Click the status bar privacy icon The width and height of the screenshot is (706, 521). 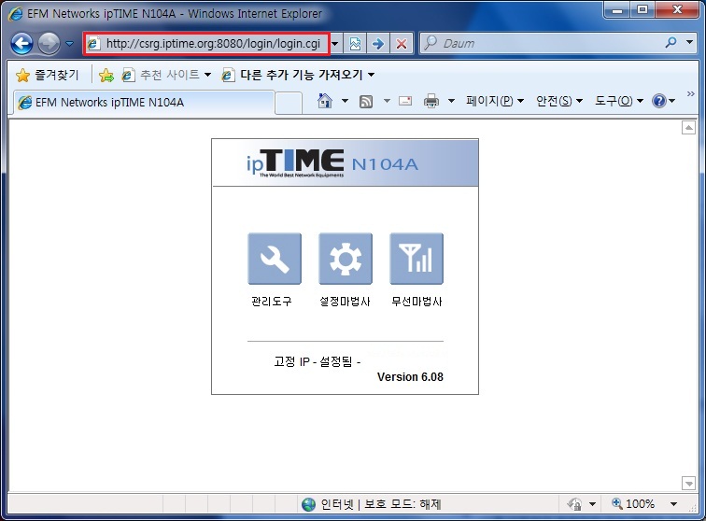pos(575,504)
